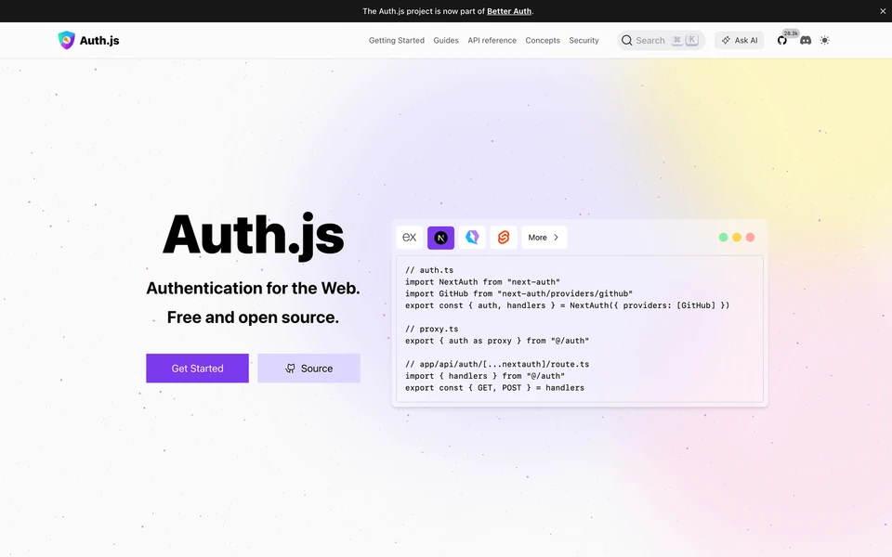Click the "// auth.ts" comment line

point(429,270)
